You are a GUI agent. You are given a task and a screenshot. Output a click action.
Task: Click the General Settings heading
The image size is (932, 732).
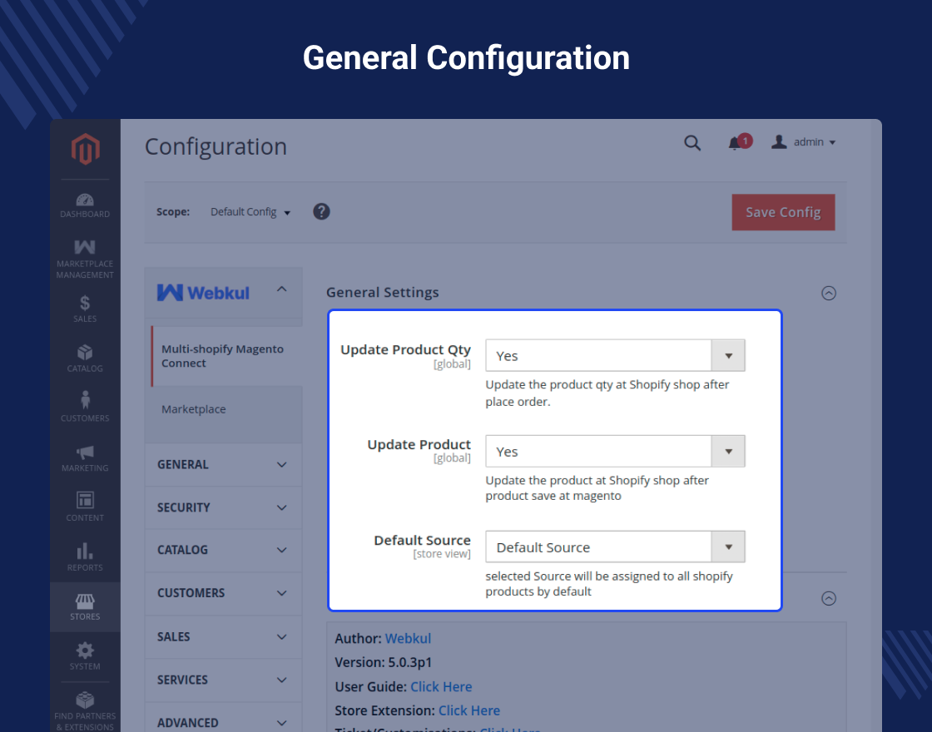[382, 292]
